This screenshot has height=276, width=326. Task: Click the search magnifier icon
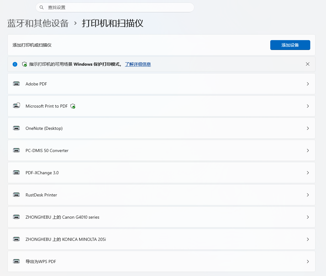tap(42, 7)
